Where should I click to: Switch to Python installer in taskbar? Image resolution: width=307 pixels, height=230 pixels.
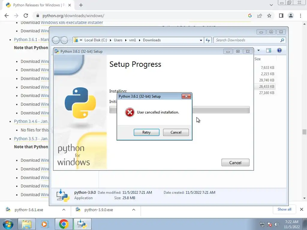pos(82,224)
